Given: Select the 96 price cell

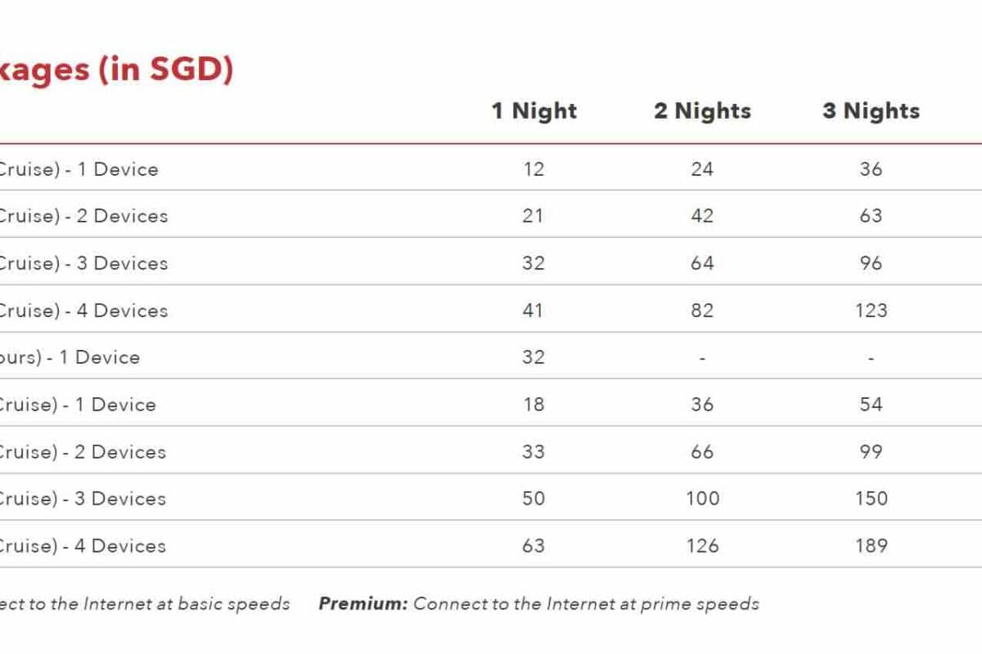Looking at the screenshot, I should tap(871, 263).
